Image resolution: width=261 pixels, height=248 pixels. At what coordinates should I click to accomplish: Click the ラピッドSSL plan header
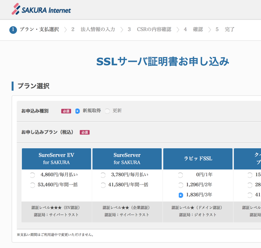click(x=198, y=159)
